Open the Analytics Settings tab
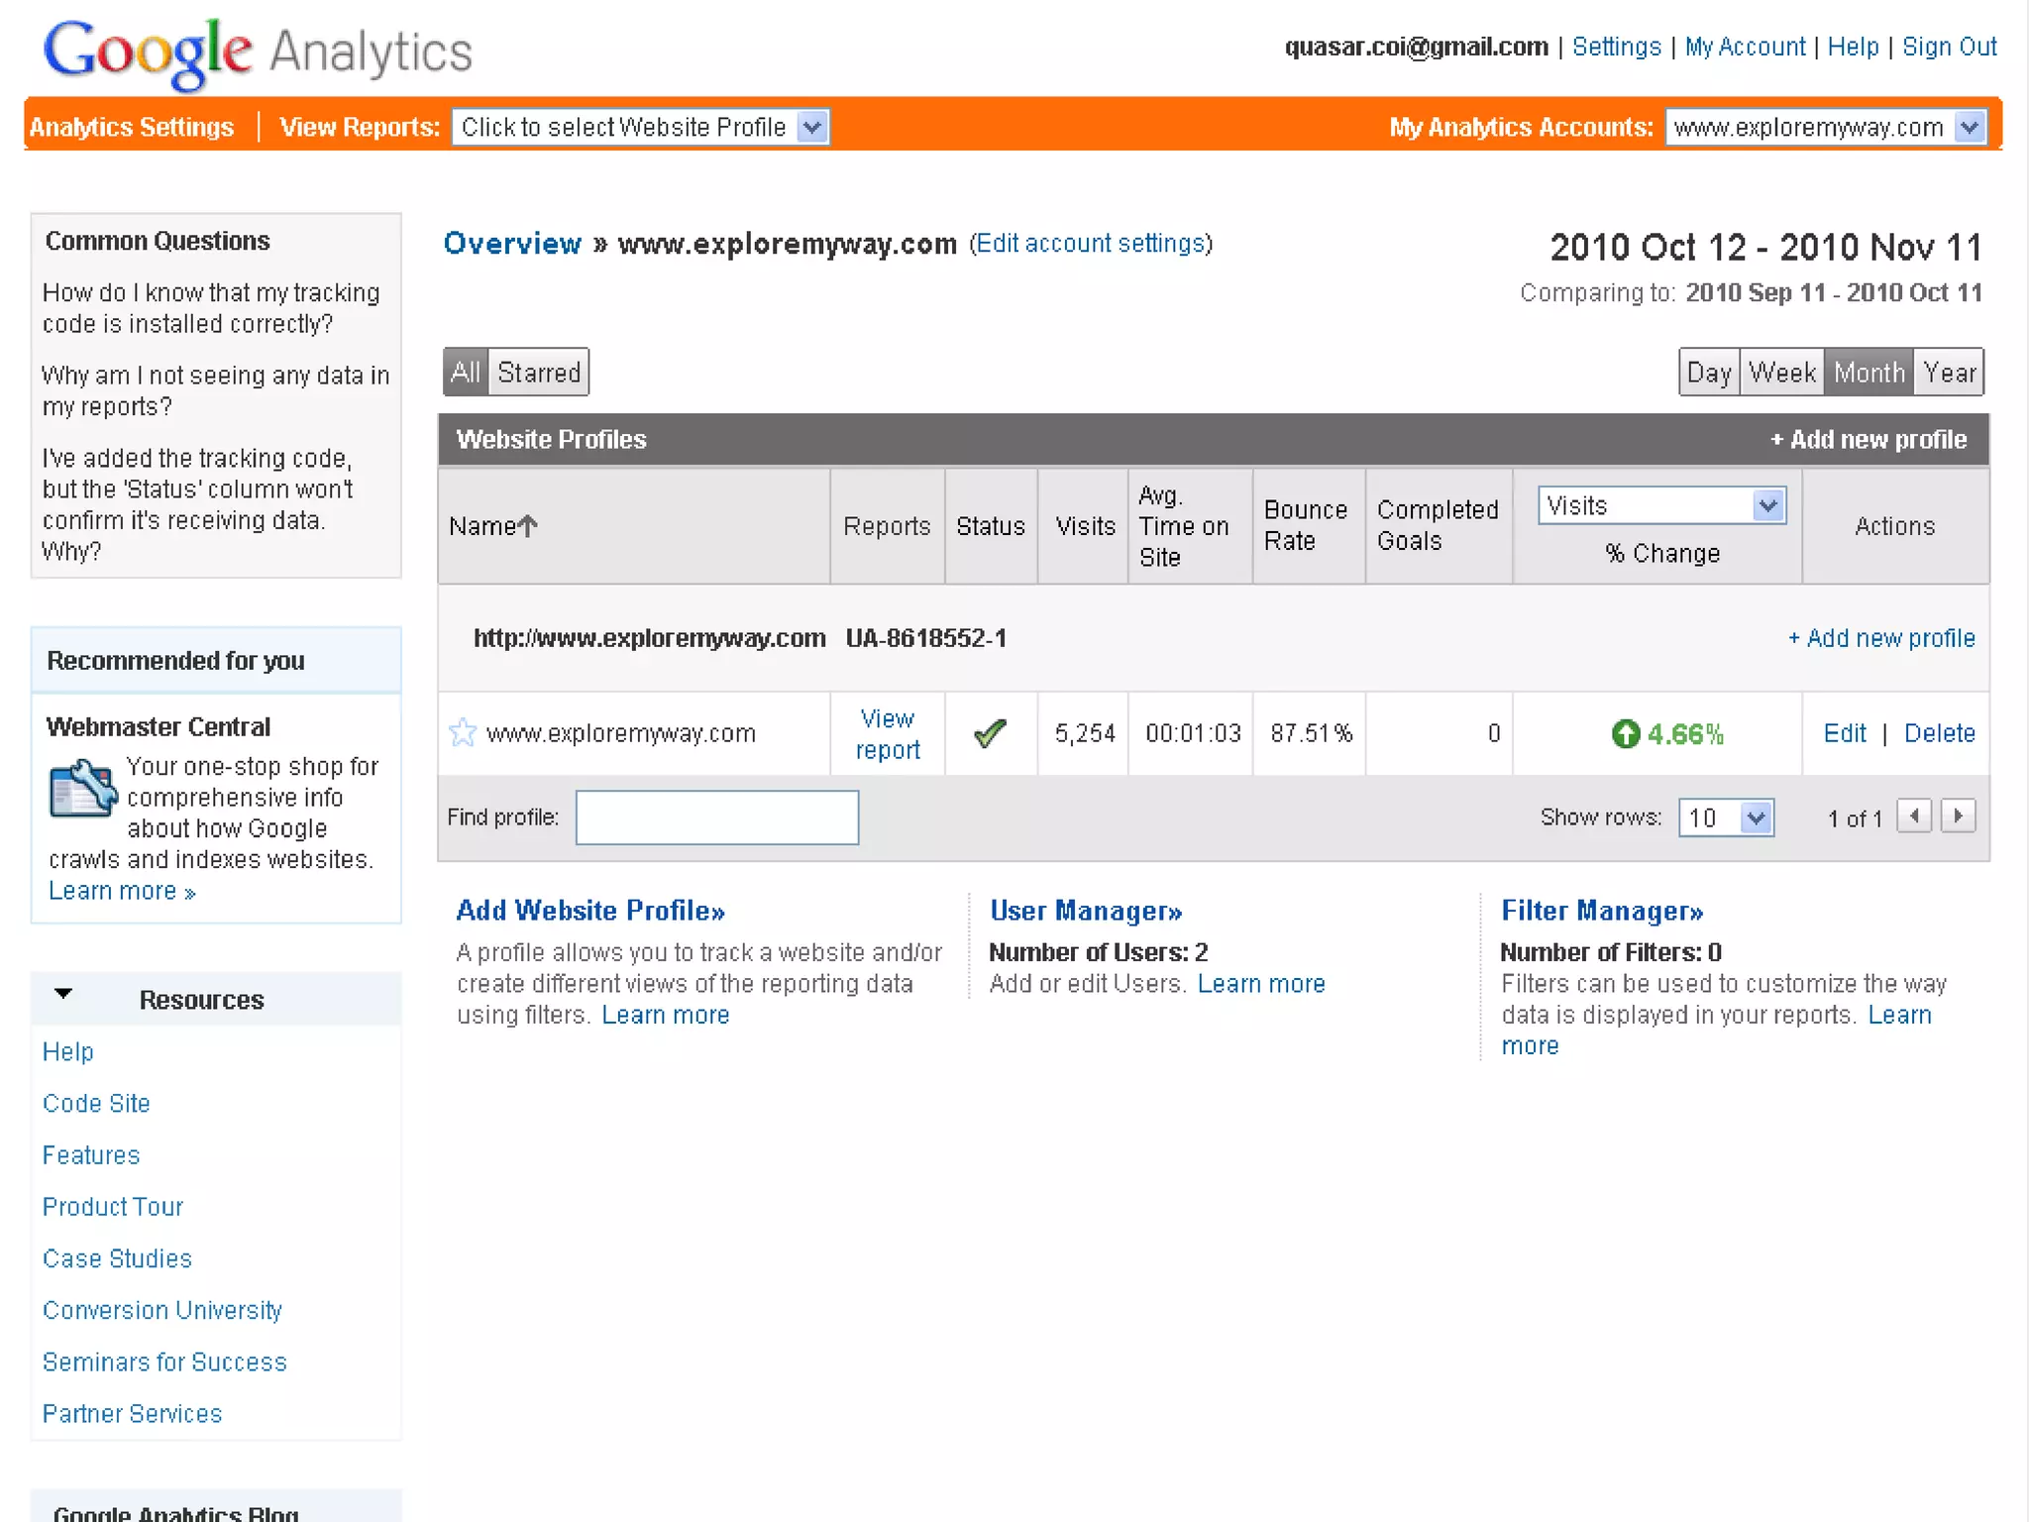Viewport: 2029px width, 1522px height. (x=132, y=127)
